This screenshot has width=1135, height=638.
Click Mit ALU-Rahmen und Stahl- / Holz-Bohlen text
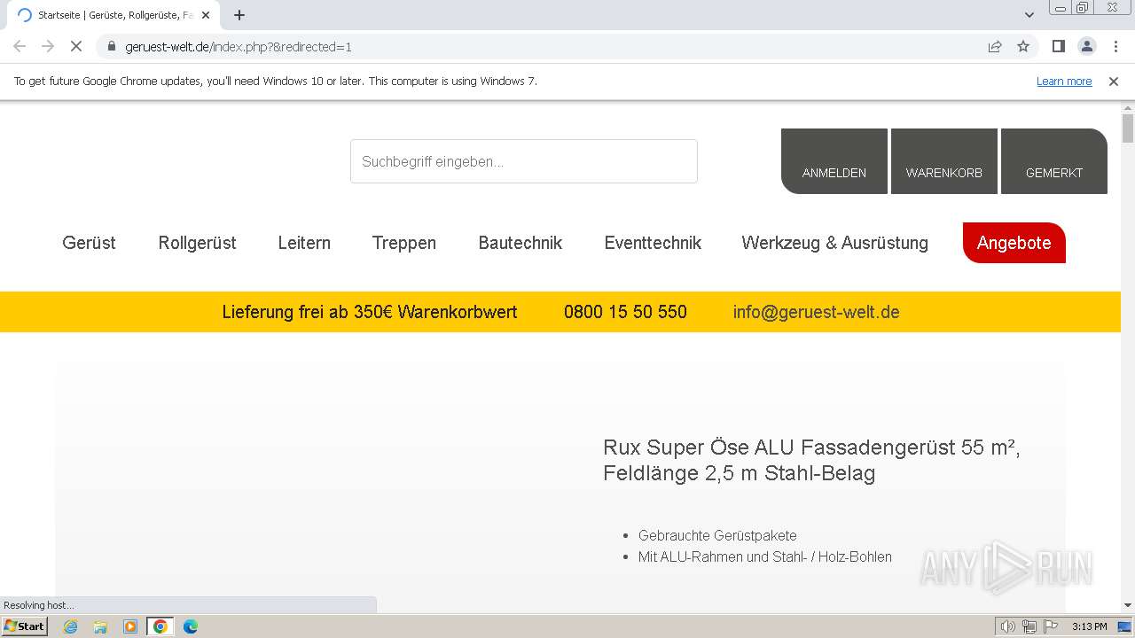(x=765, y=556)
